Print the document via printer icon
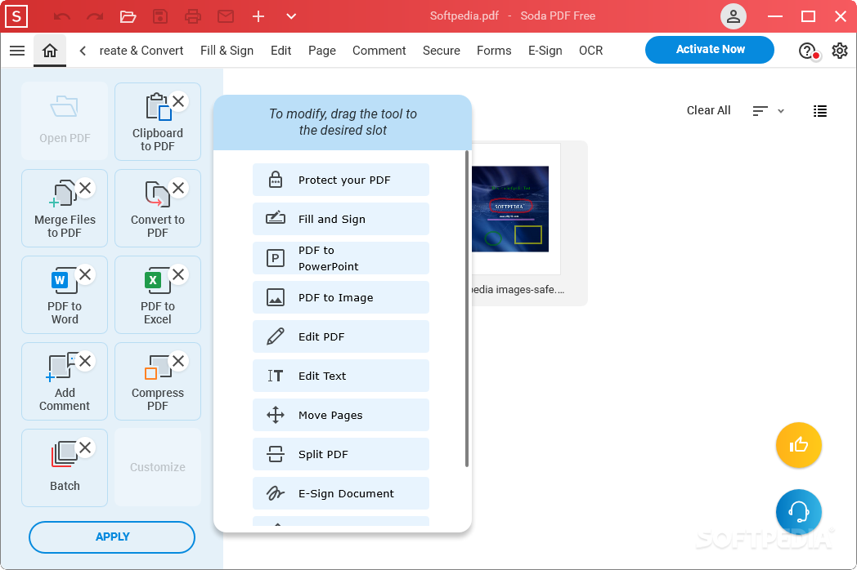The image size is (857, 570). point(193,16)
